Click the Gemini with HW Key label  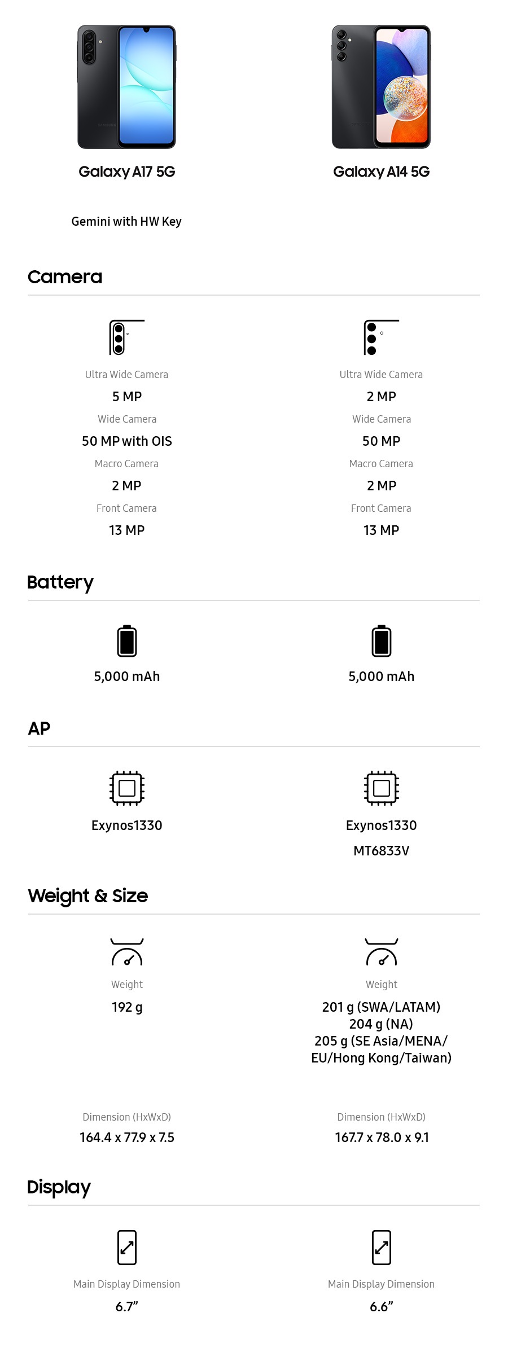(126, 221)
